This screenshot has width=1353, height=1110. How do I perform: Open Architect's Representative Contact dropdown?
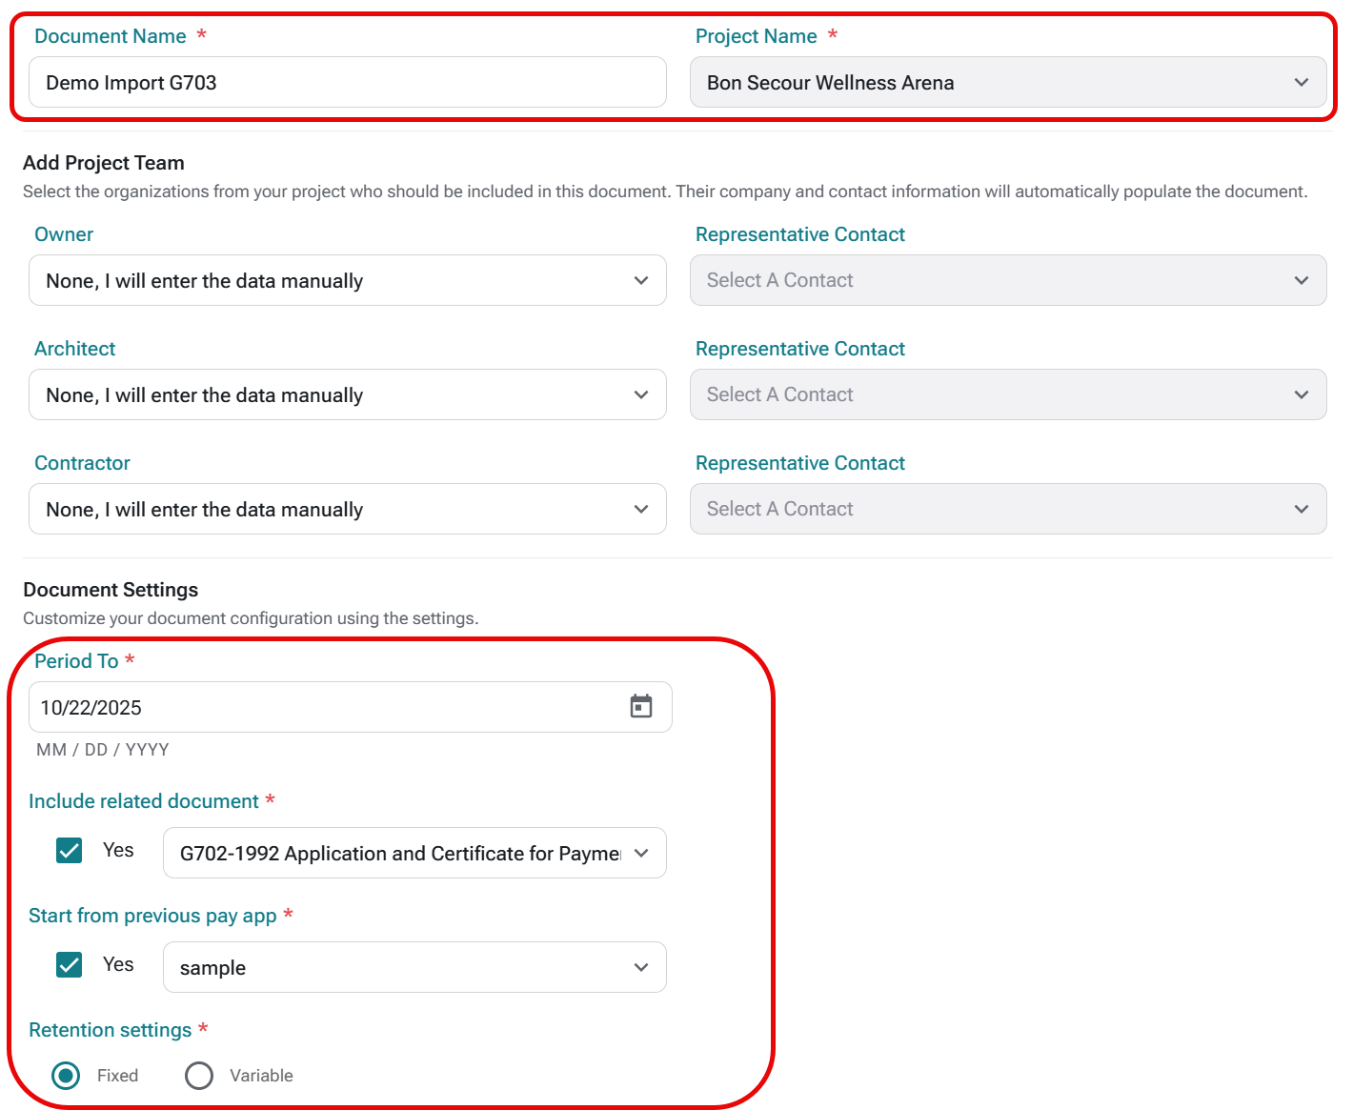coord(1007,395)
